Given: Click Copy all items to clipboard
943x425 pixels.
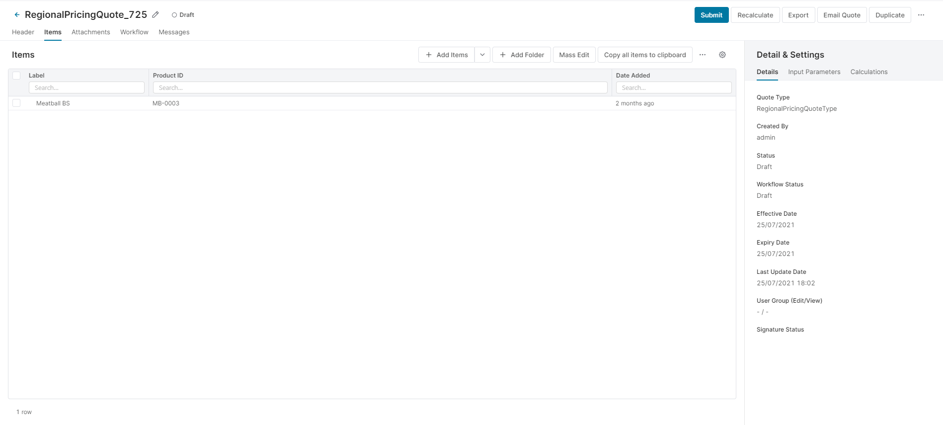Looking at the screenshot, I should coord(644,55).
